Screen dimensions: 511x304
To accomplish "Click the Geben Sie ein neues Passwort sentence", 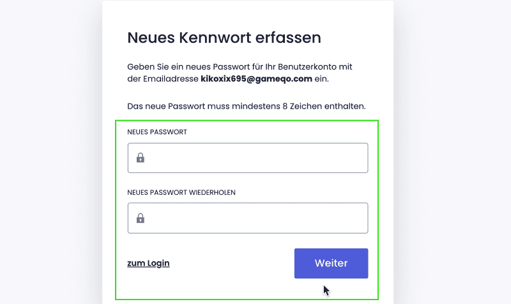I will coord(240,73).
